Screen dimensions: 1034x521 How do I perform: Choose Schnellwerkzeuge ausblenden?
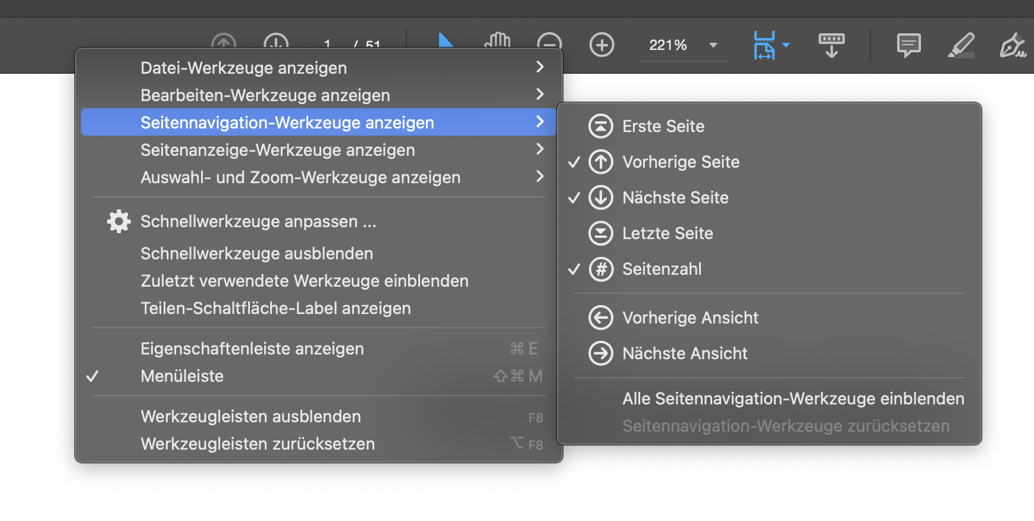[318, 253]
